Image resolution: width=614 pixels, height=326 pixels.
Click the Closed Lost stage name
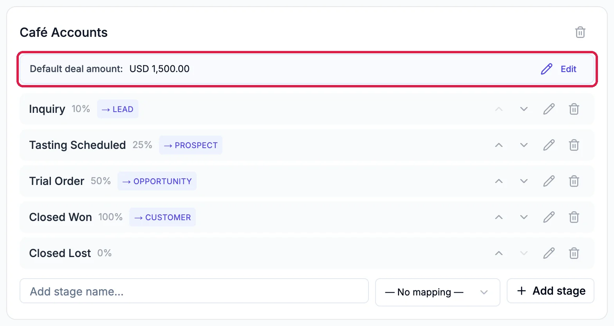[60, 253]
